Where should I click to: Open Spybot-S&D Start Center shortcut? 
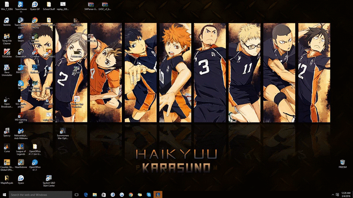49,181
